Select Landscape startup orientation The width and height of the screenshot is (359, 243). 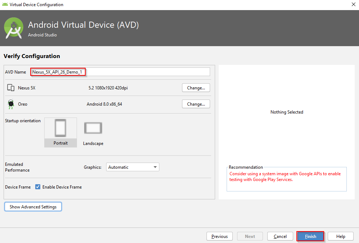coord(93,133)
